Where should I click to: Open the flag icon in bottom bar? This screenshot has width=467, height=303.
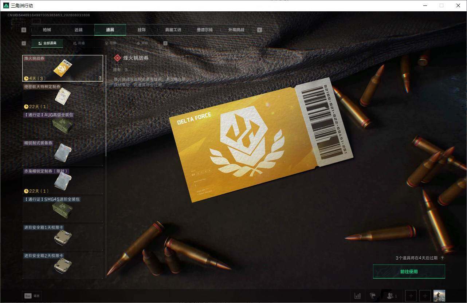(373, 296)
